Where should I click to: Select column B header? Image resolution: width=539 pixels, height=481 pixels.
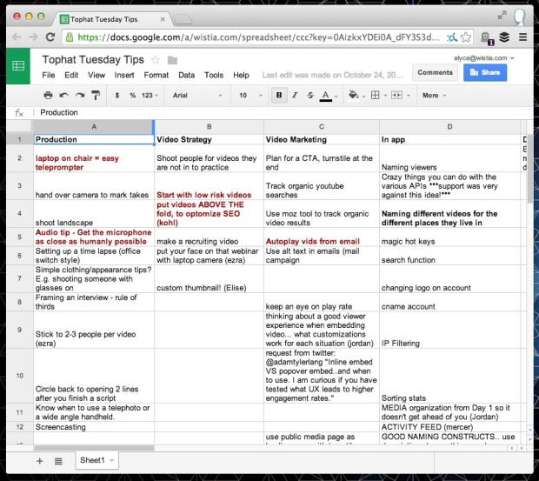point(209,126)
